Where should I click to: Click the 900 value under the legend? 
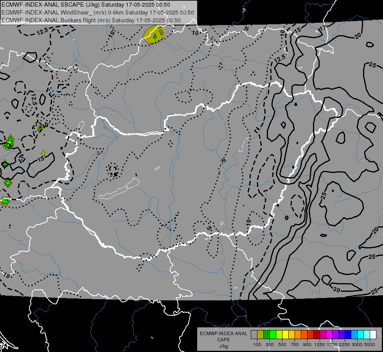click(307, 345)
